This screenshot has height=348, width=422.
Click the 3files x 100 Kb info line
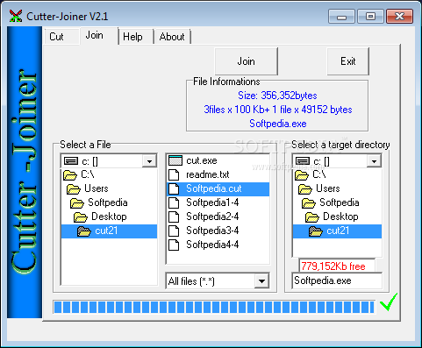(278, 110)
